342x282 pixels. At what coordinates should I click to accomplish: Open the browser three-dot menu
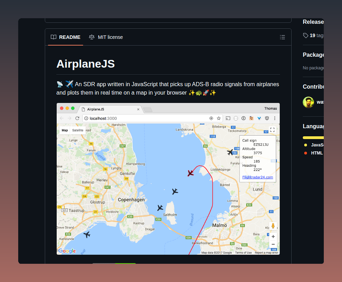click(274, 118)
